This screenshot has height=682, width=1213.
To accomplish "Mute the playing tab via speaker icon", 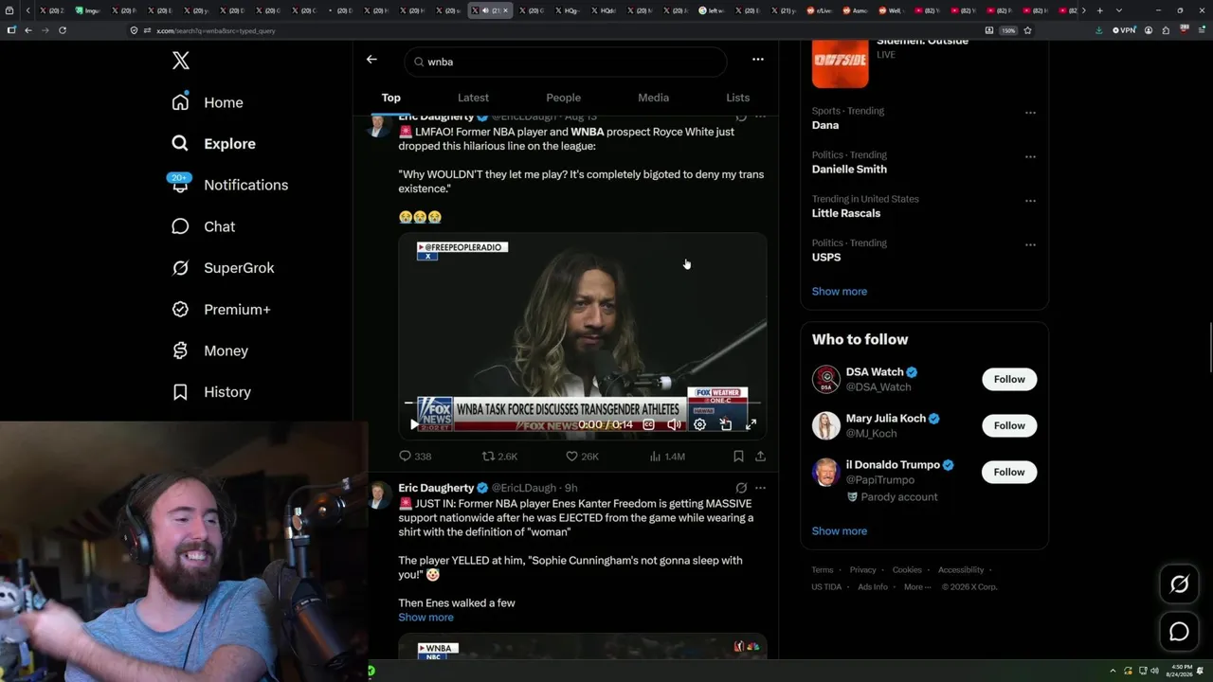I will point(485,10).
